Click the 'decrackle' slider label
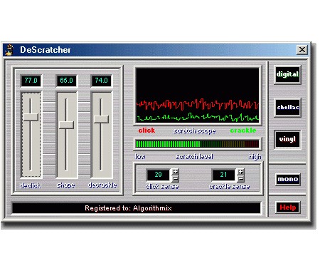320x271 pixels. pyautogui.click(x=102, y=185)
